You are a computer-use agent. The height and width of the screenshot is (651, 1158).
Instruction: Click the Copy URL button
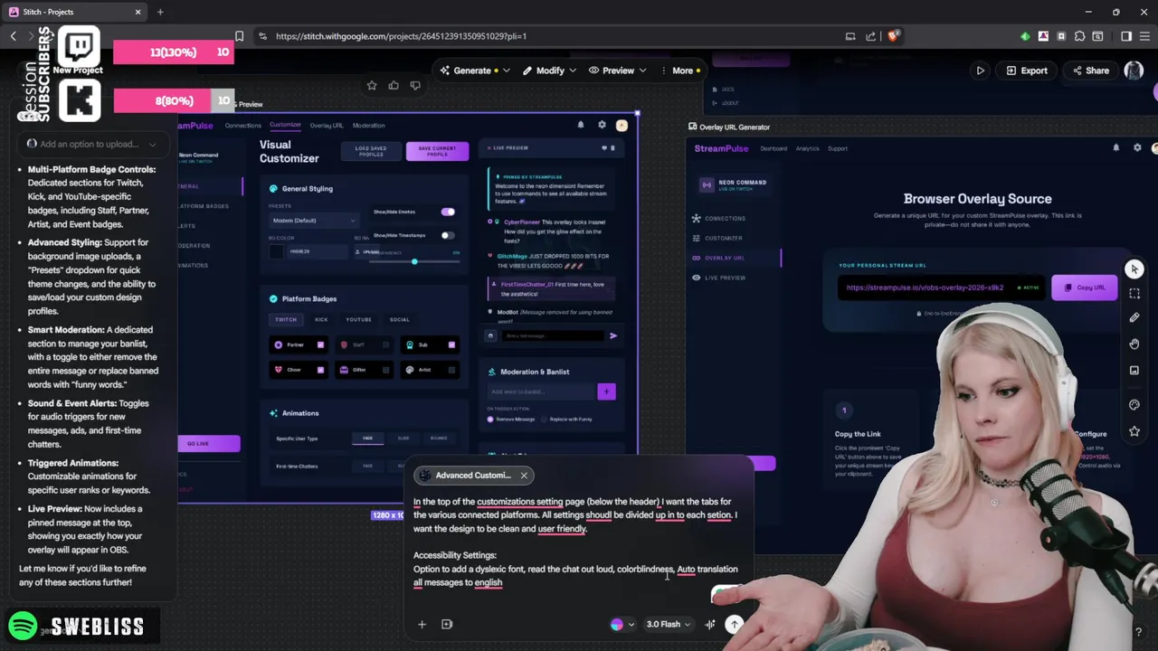tap(1084, 288)
